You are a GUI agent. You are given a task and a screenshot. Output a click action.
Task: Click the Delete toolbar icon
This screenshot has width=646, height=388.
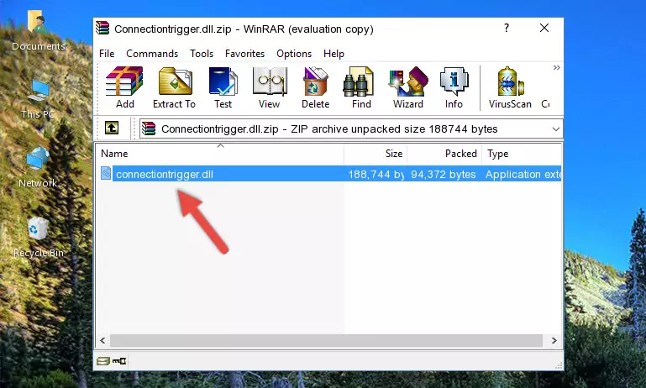click(316, 87)
